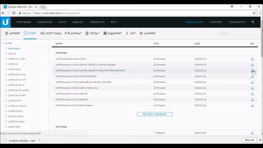Screen dimensions: 263x148
Task: Open site search magnifier icon
Action: coord(253,22)
